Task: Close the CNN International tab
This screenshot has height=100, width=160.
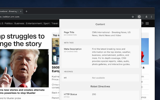Action: (21, 11)
